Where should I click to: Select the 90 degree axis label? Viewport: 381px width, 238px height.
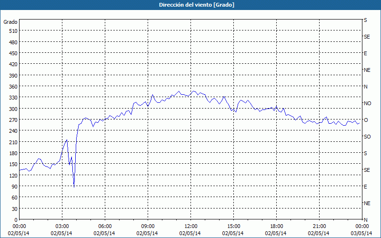(15, 187)
